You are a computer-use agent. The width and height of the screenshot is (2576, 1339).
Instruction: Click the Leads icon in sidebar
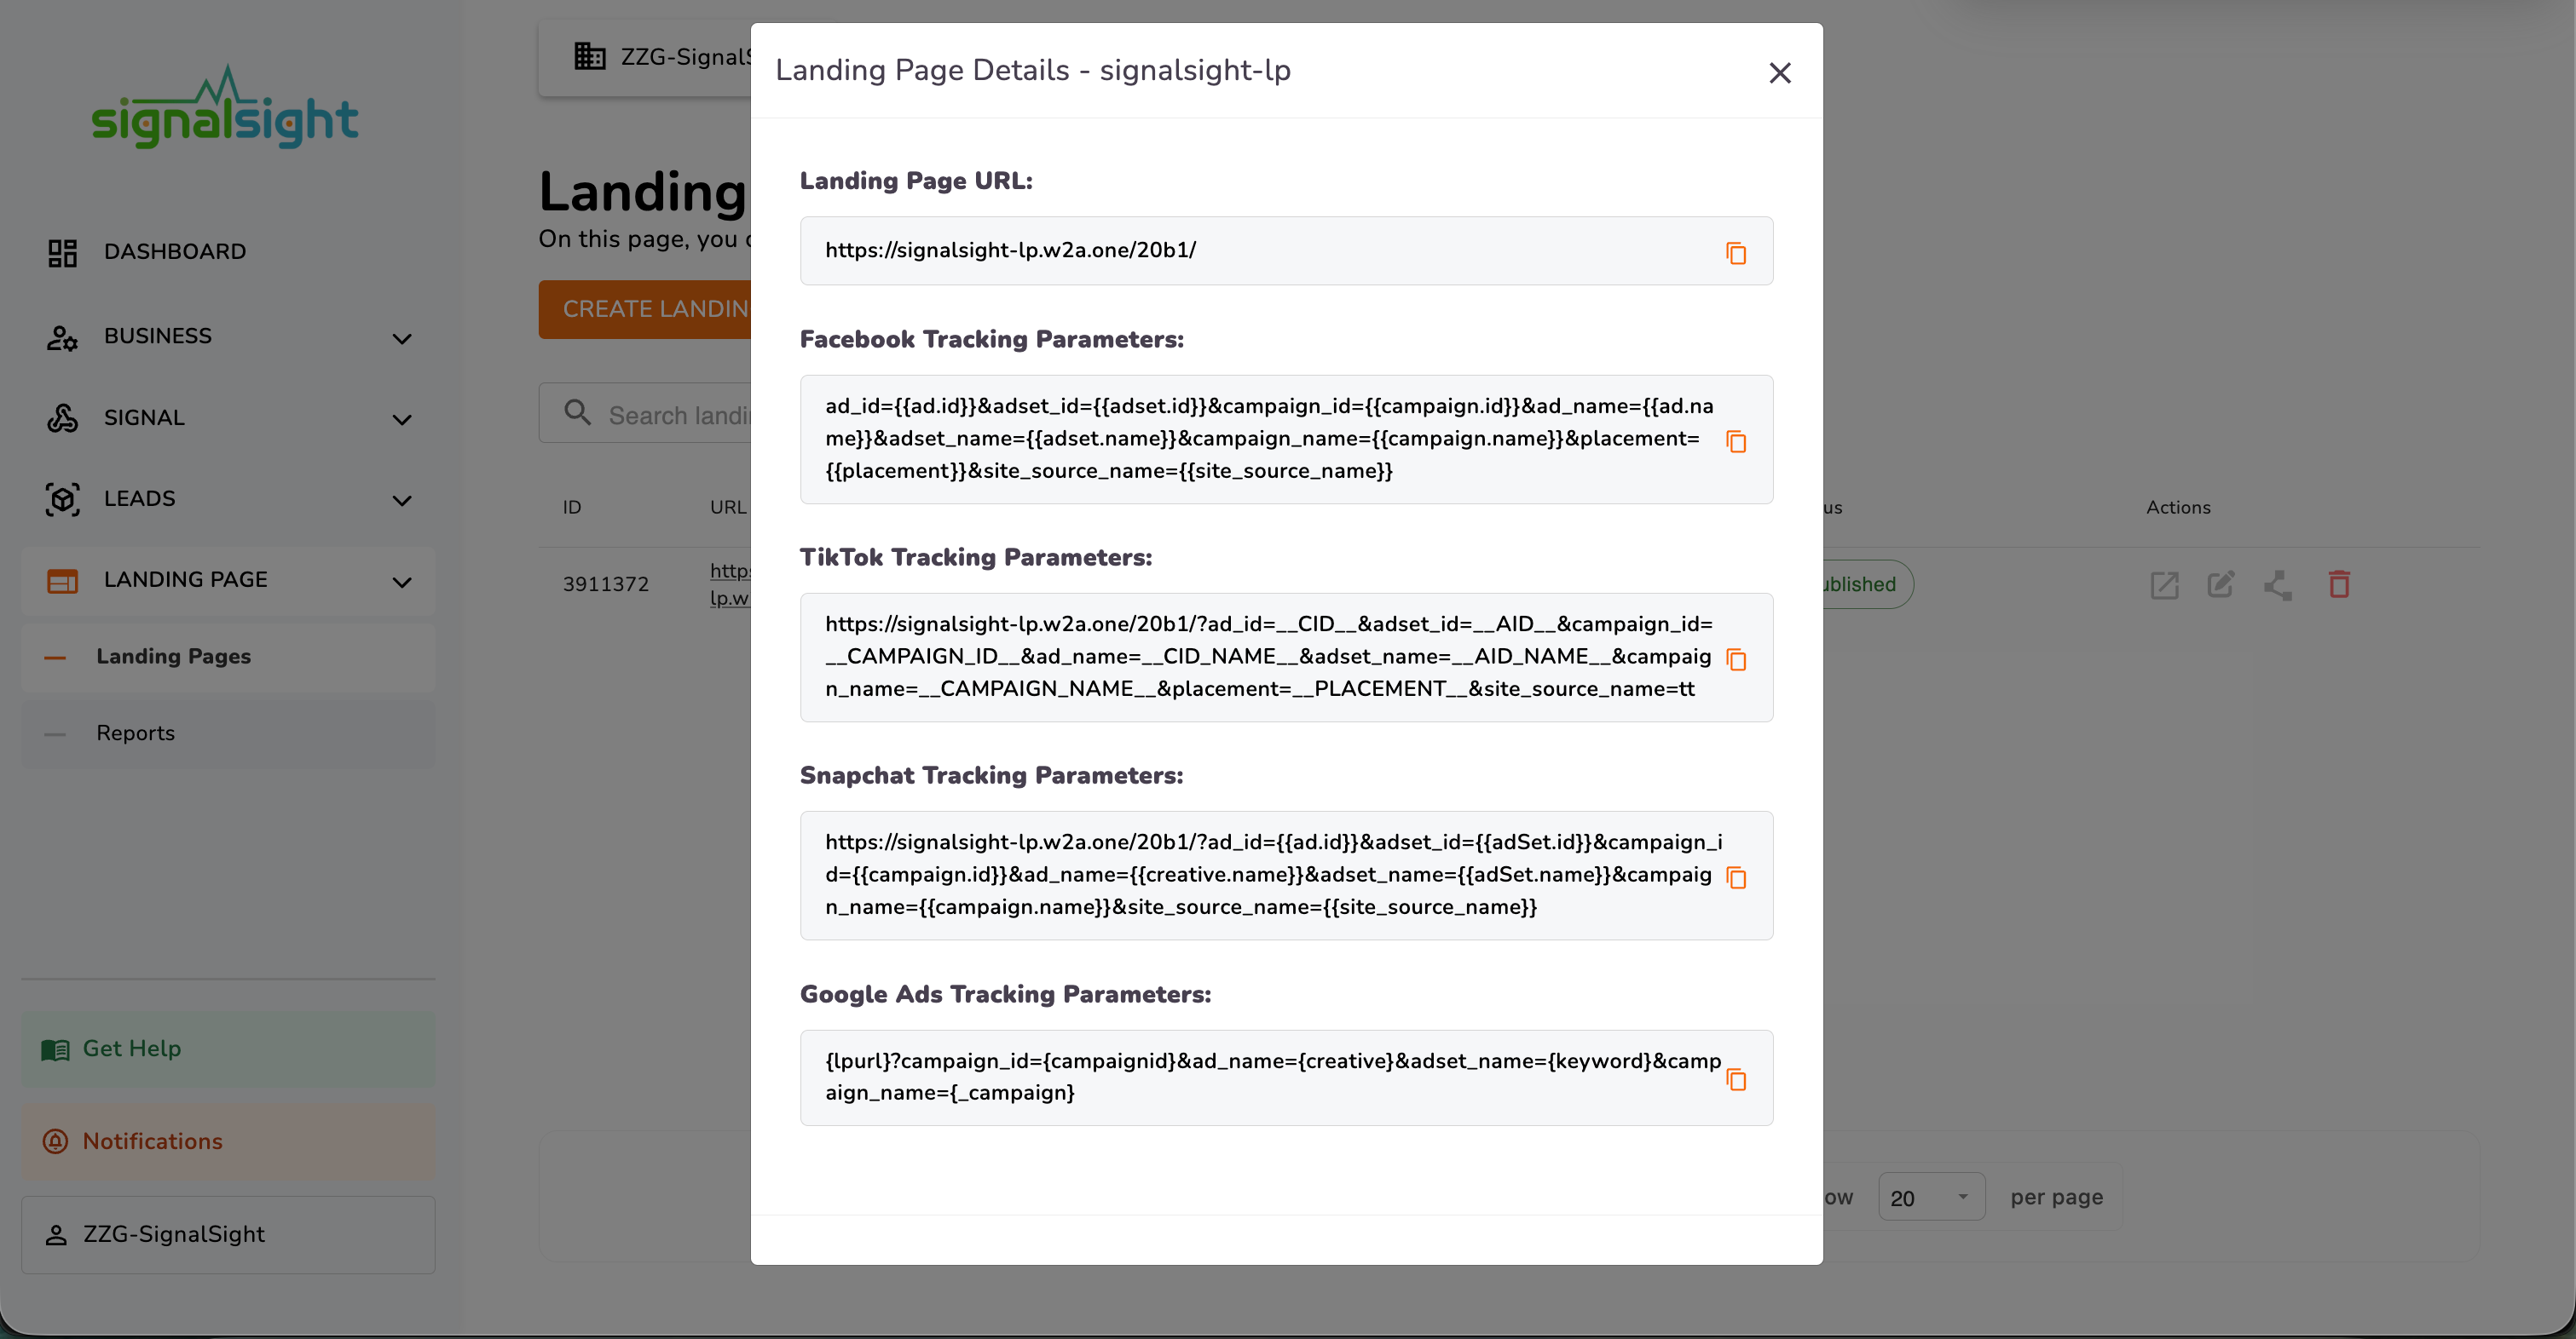[62, 498]
